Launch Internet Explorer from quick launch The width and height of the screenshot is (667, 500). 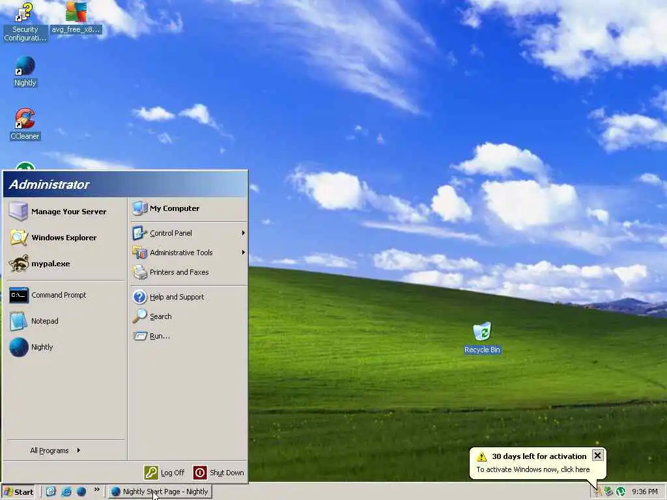click(x=66, y=492)
